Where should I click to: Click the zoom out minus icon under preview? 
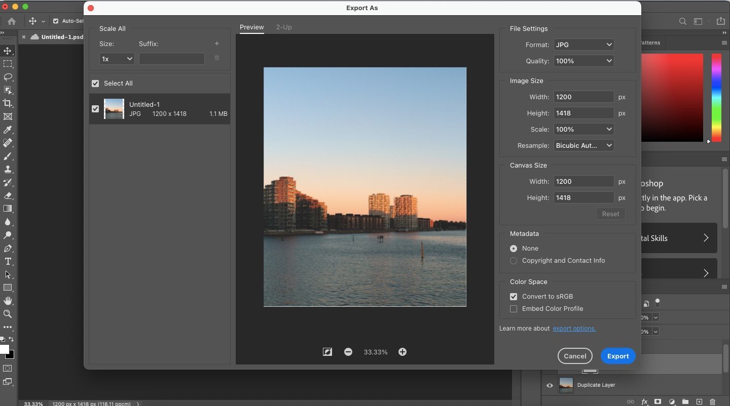[348, 352]
